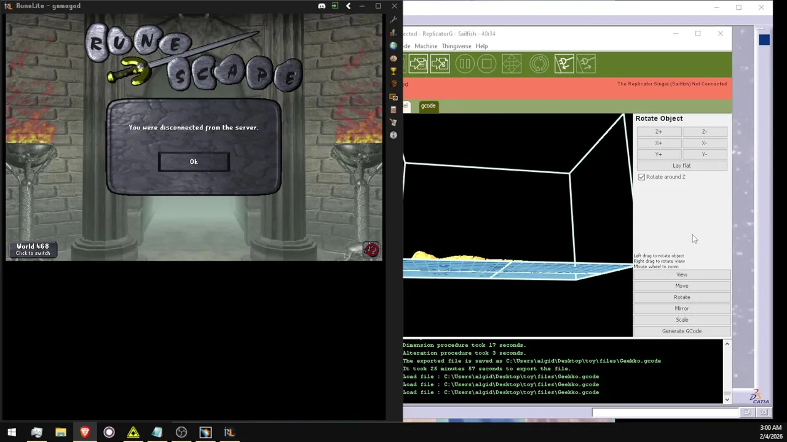Open the Loot Tracker icon in RuneLite sidebar
This screenshot has width=787, height=442.
click(x=393, y=84)
